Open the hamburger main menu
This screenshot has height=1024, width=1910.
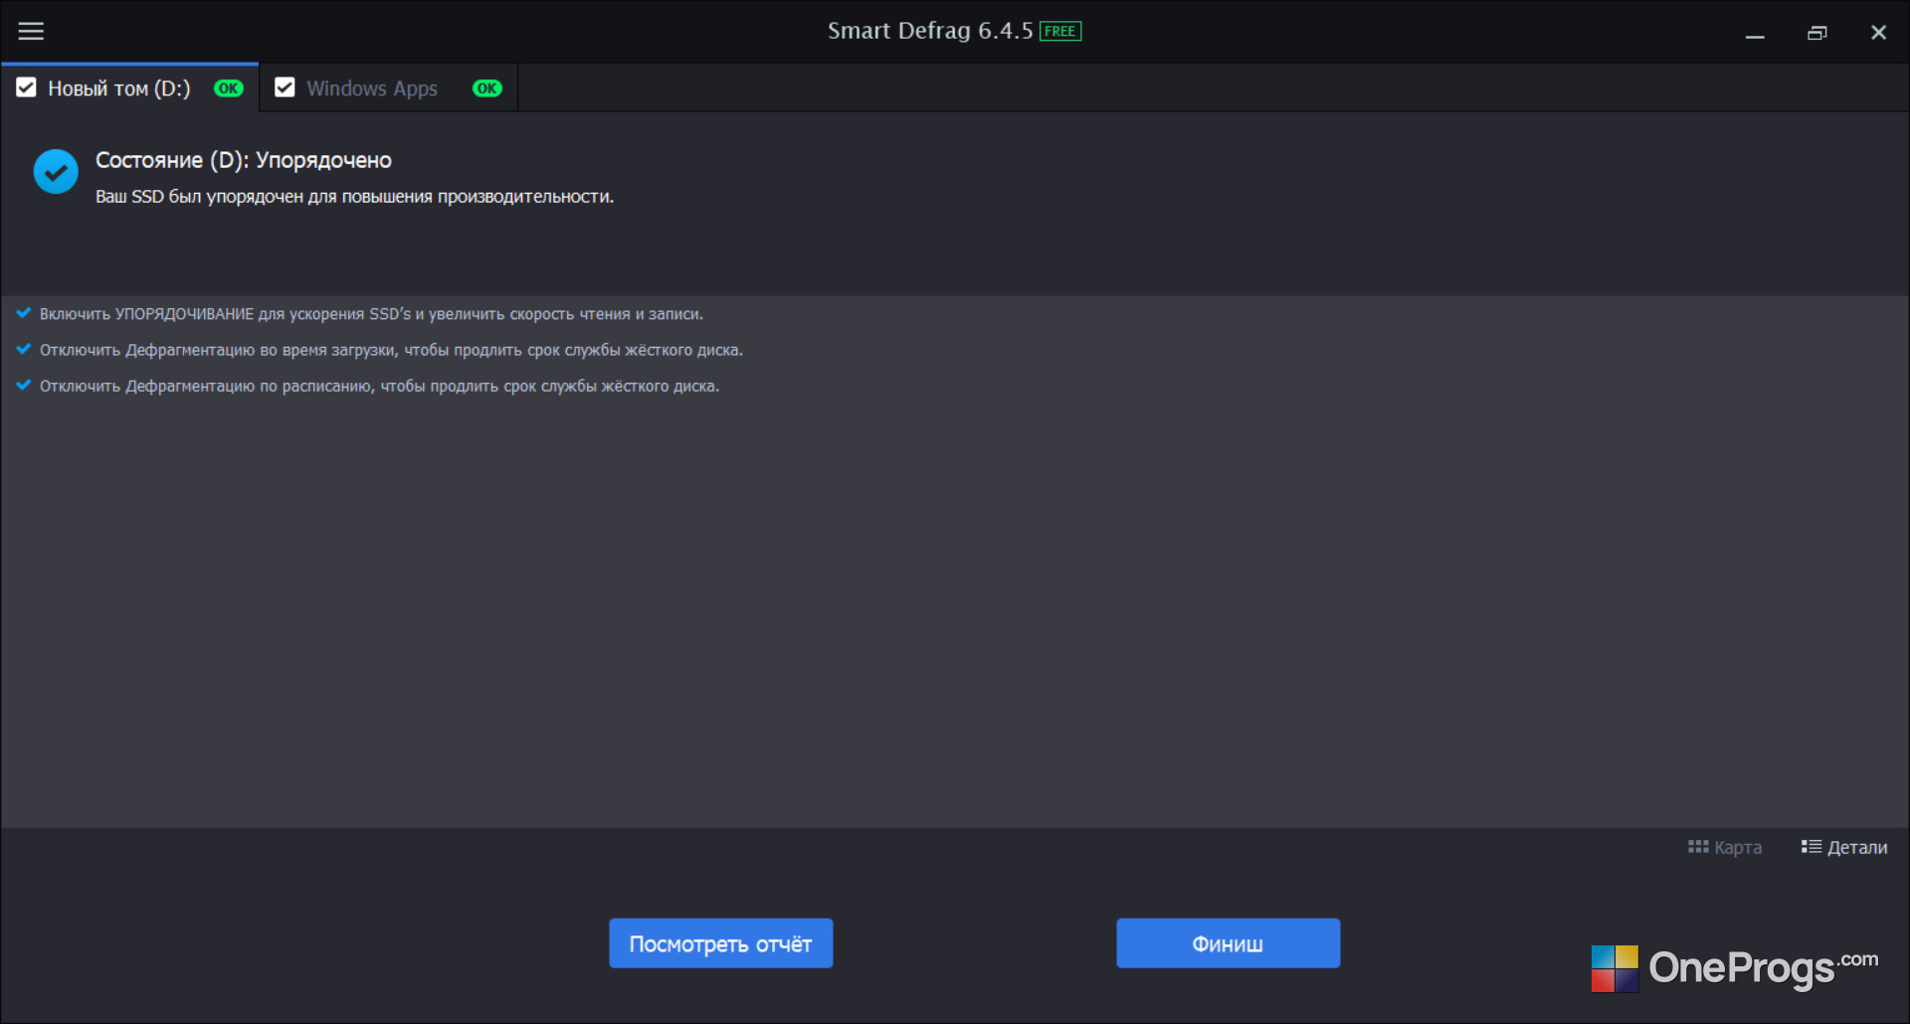point(31,32)
